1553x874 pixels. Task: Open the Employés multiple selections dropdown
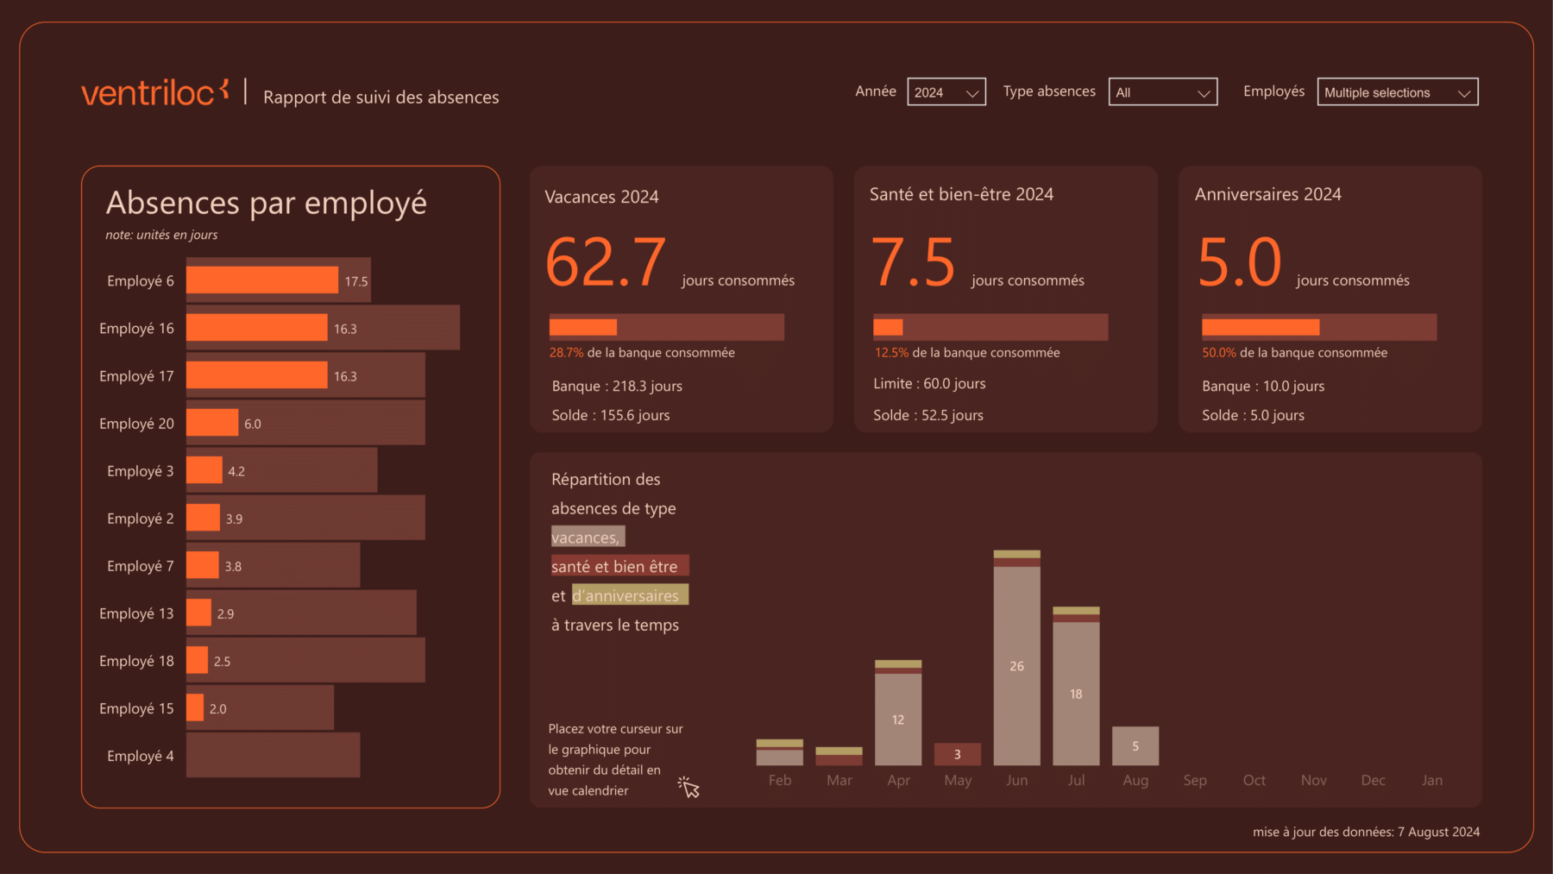tap(1396, 91)
